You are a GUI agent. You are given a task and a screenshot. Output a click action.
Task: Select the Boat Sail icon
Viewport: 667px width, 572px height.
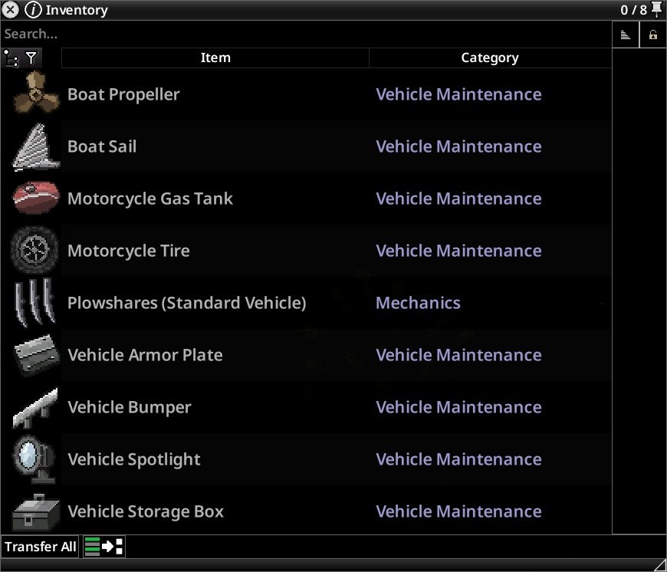[36, 147]
